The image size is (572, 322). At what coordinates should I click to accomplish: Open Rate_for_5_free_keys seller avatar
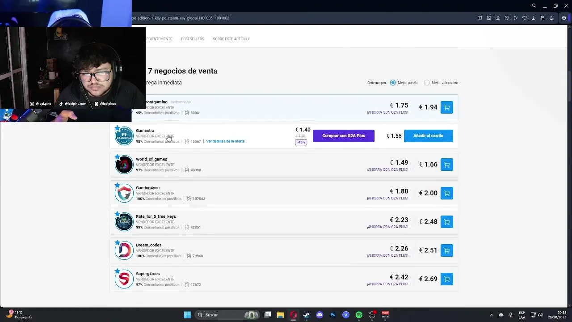tap(124, 222)
